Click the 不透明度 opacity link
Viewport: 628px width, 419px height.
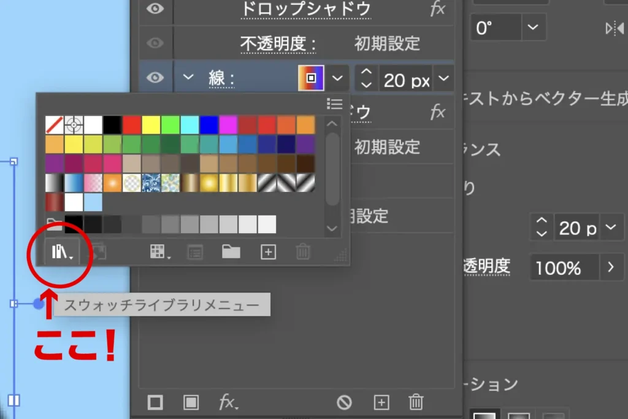pos(278,44)
